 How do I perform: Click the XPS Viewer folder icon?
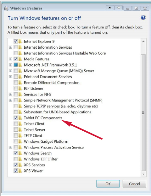20,171
